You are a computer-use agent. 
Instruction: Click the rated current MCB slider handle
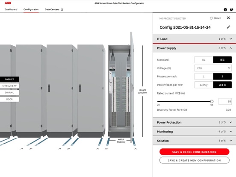click(212, 101)
